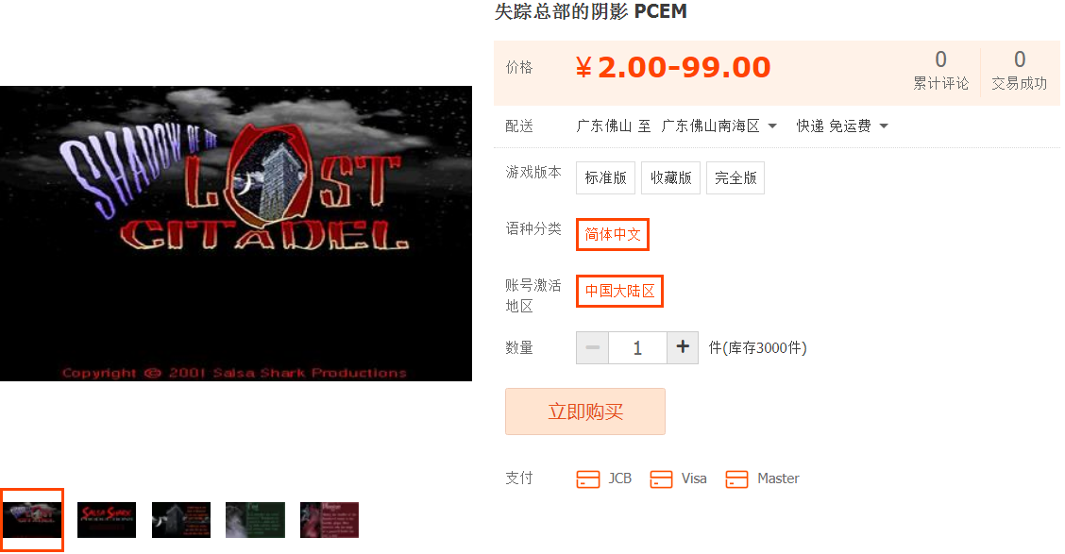Viewport: 1065px width, 554px height.
Task: Open the 累计评论 review count
Action: tap(940, 70)
